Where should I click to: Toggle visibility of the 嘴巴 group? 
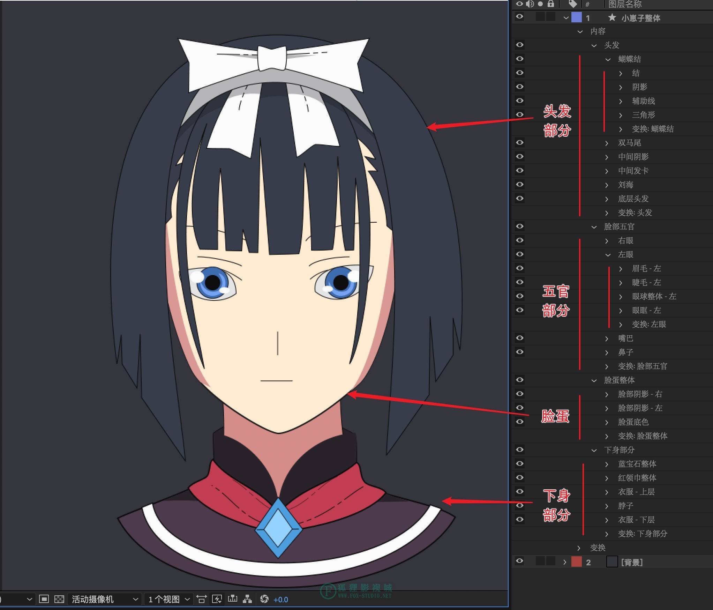click(x=519, y=338)
